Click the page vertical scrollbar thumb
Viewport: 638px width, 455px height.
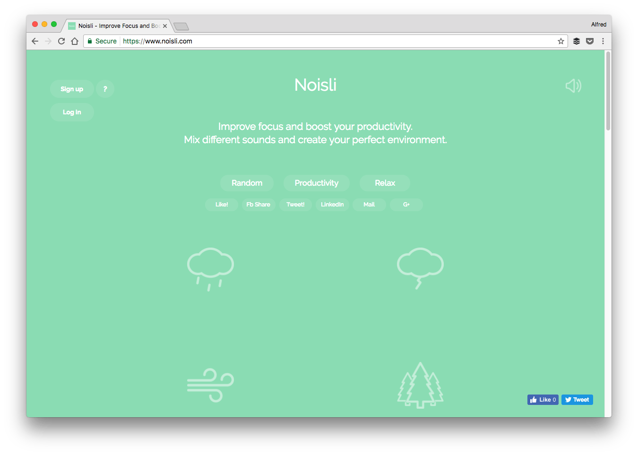pyautogui.click(x=608, y=91)
